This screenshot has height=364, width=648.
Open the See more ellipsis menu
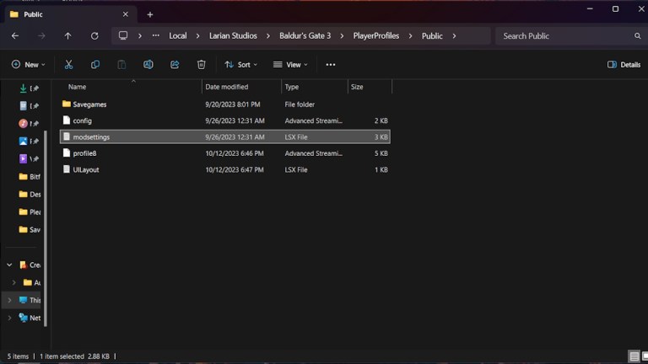[331, 65]
